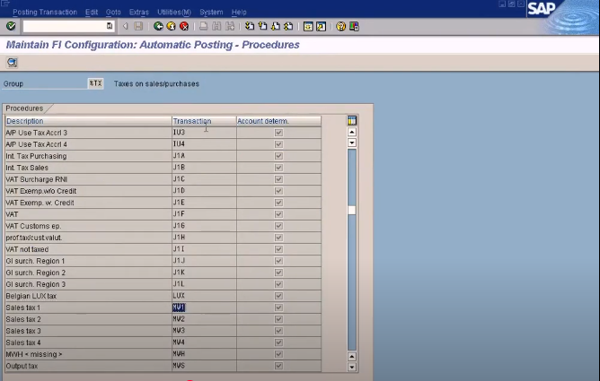Select the A/P Use Tax Accrl 4 row

163,144
